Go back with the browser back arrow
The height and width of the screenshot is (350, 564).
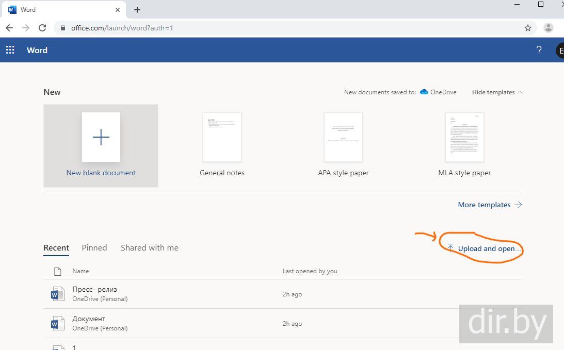(9, 28)
